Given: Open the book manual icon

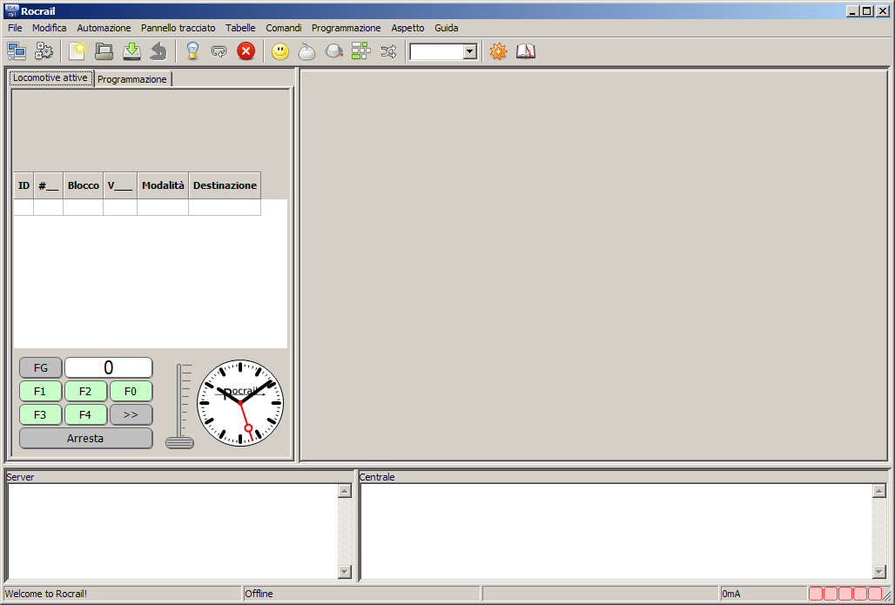Looking at the screenshot, I should click(525, 51).
